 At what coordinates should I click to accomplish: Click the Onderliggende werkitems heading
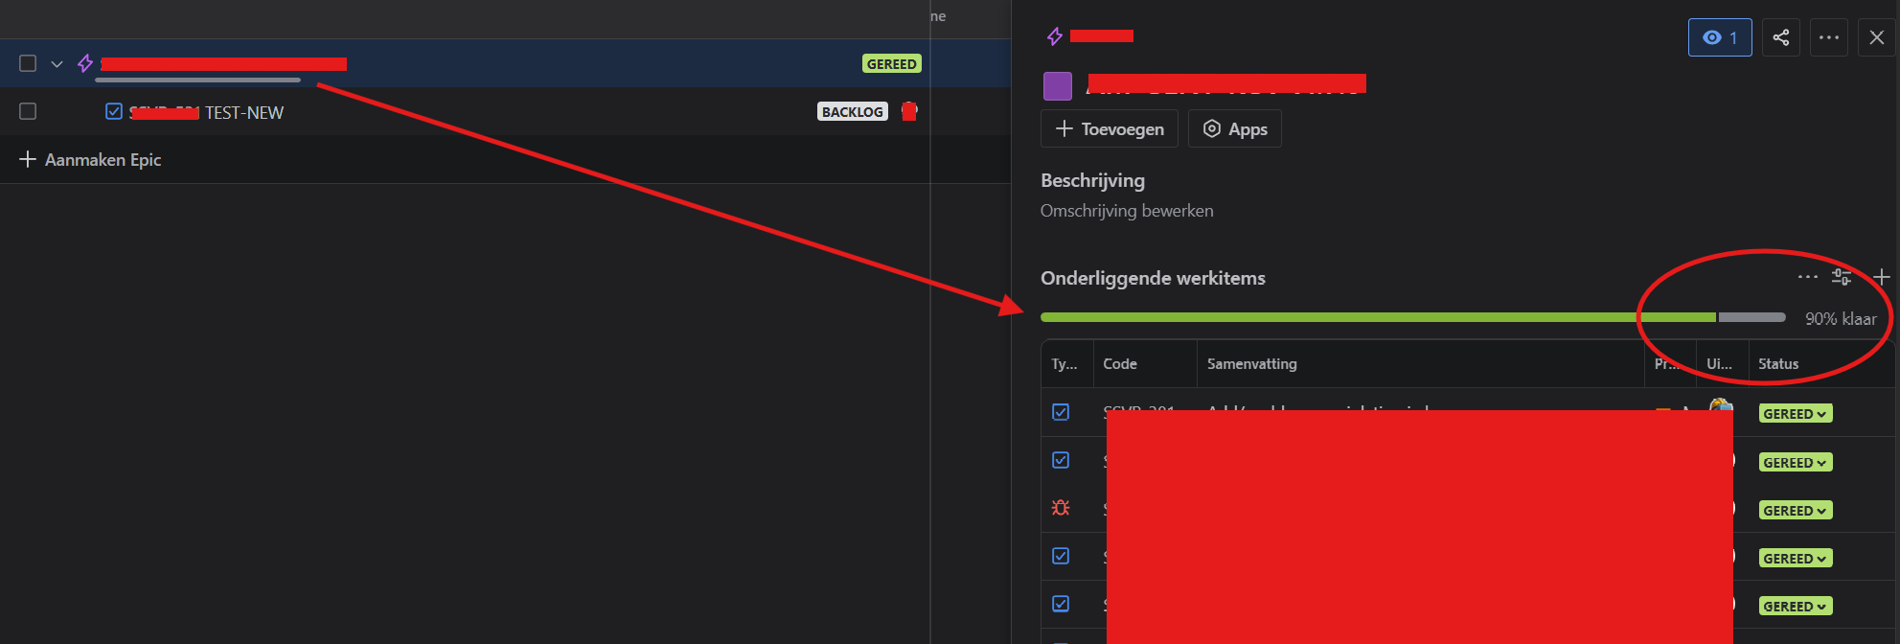1153,278
